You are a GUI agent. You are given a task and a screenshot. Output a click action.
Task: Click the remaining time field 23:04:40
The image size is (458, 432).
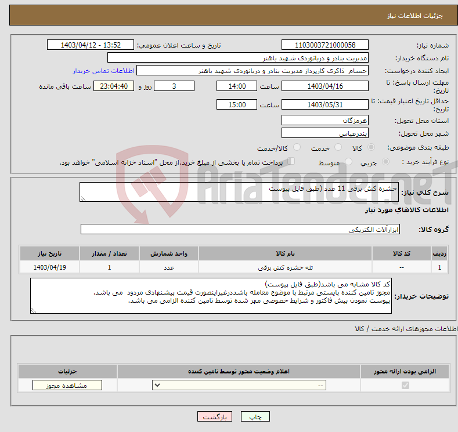pyautogui.click(x=114, y=86)
